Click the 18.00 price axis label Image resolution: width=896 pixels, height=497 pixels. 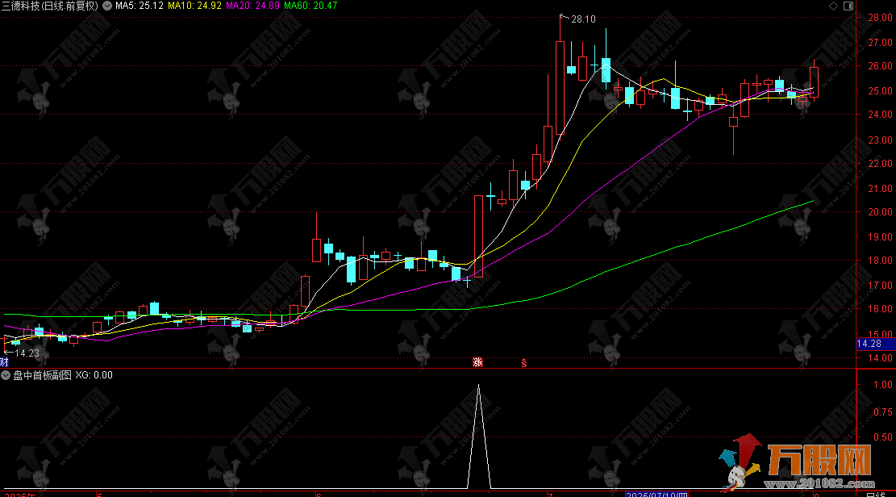[x=880, y=261]
